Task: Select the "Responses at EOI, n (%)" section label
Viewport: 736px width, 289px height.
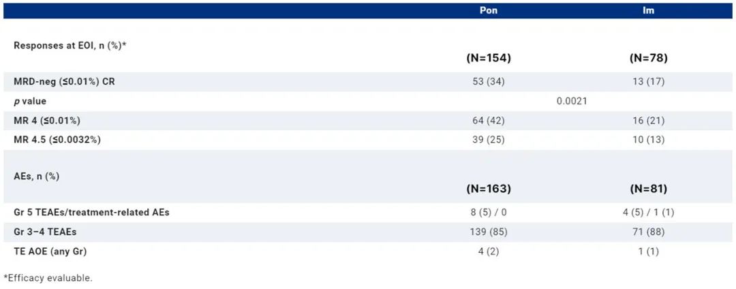Action: pyautogui.click(x=70, y=45)
